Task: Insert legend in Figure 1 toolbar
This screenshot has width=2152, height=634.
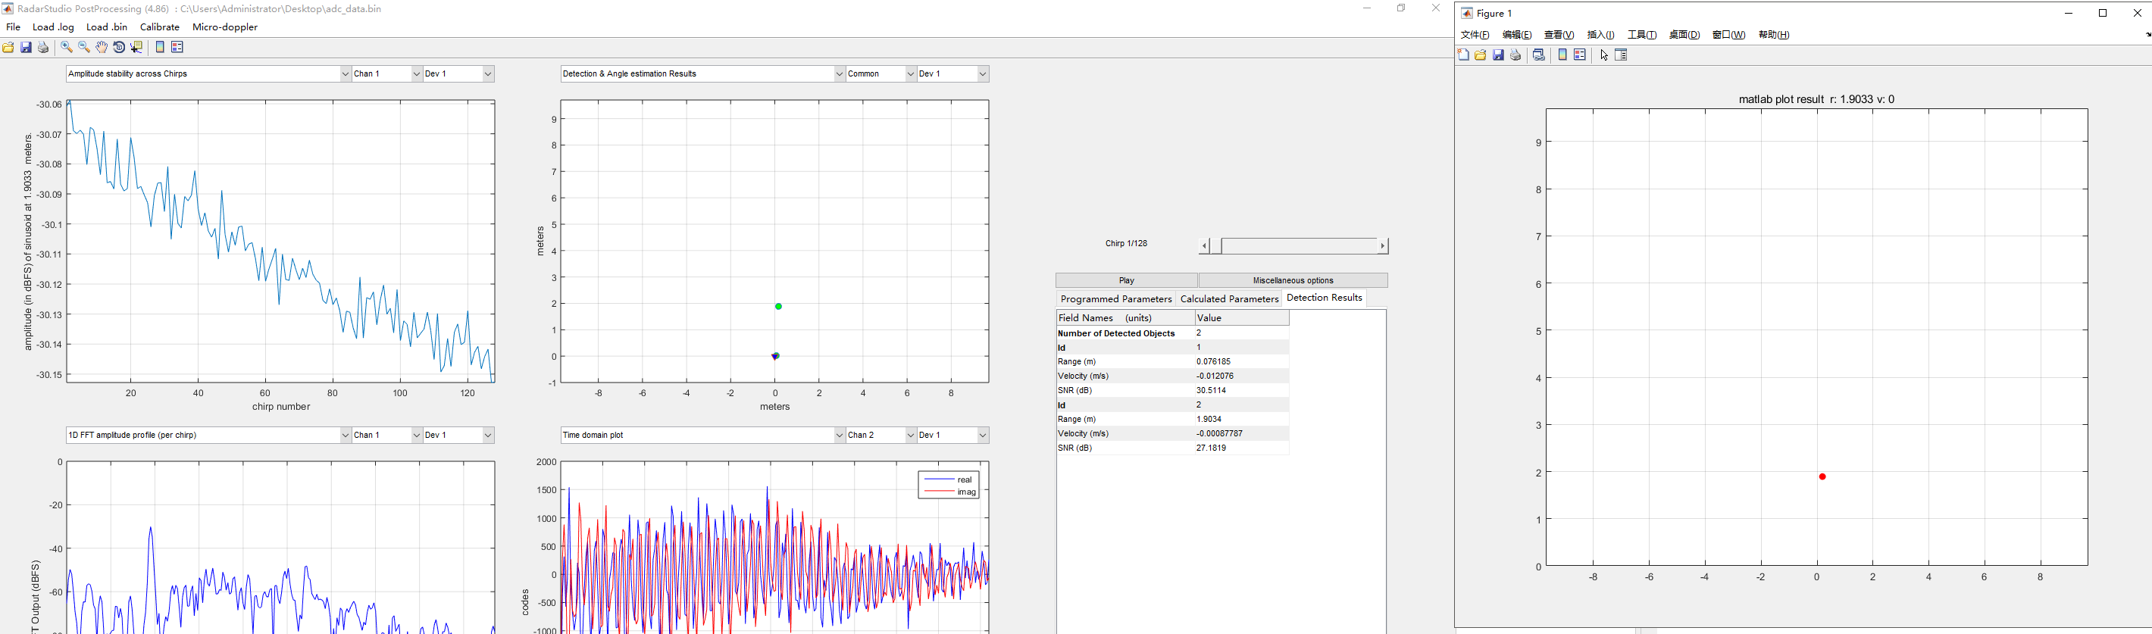Action: [1580, 55]
